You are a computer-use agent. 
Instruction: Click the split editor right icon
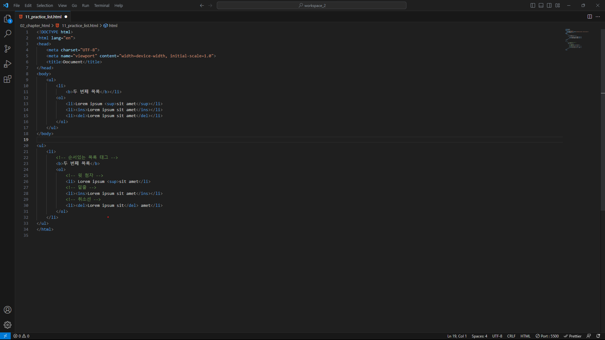[590, 17]
